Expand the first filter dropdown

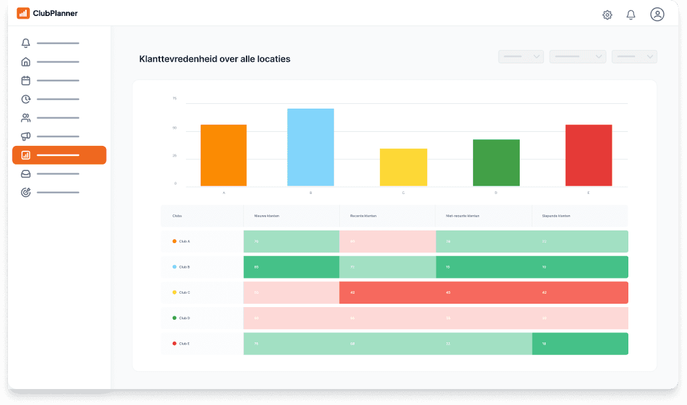coord(521,57)
